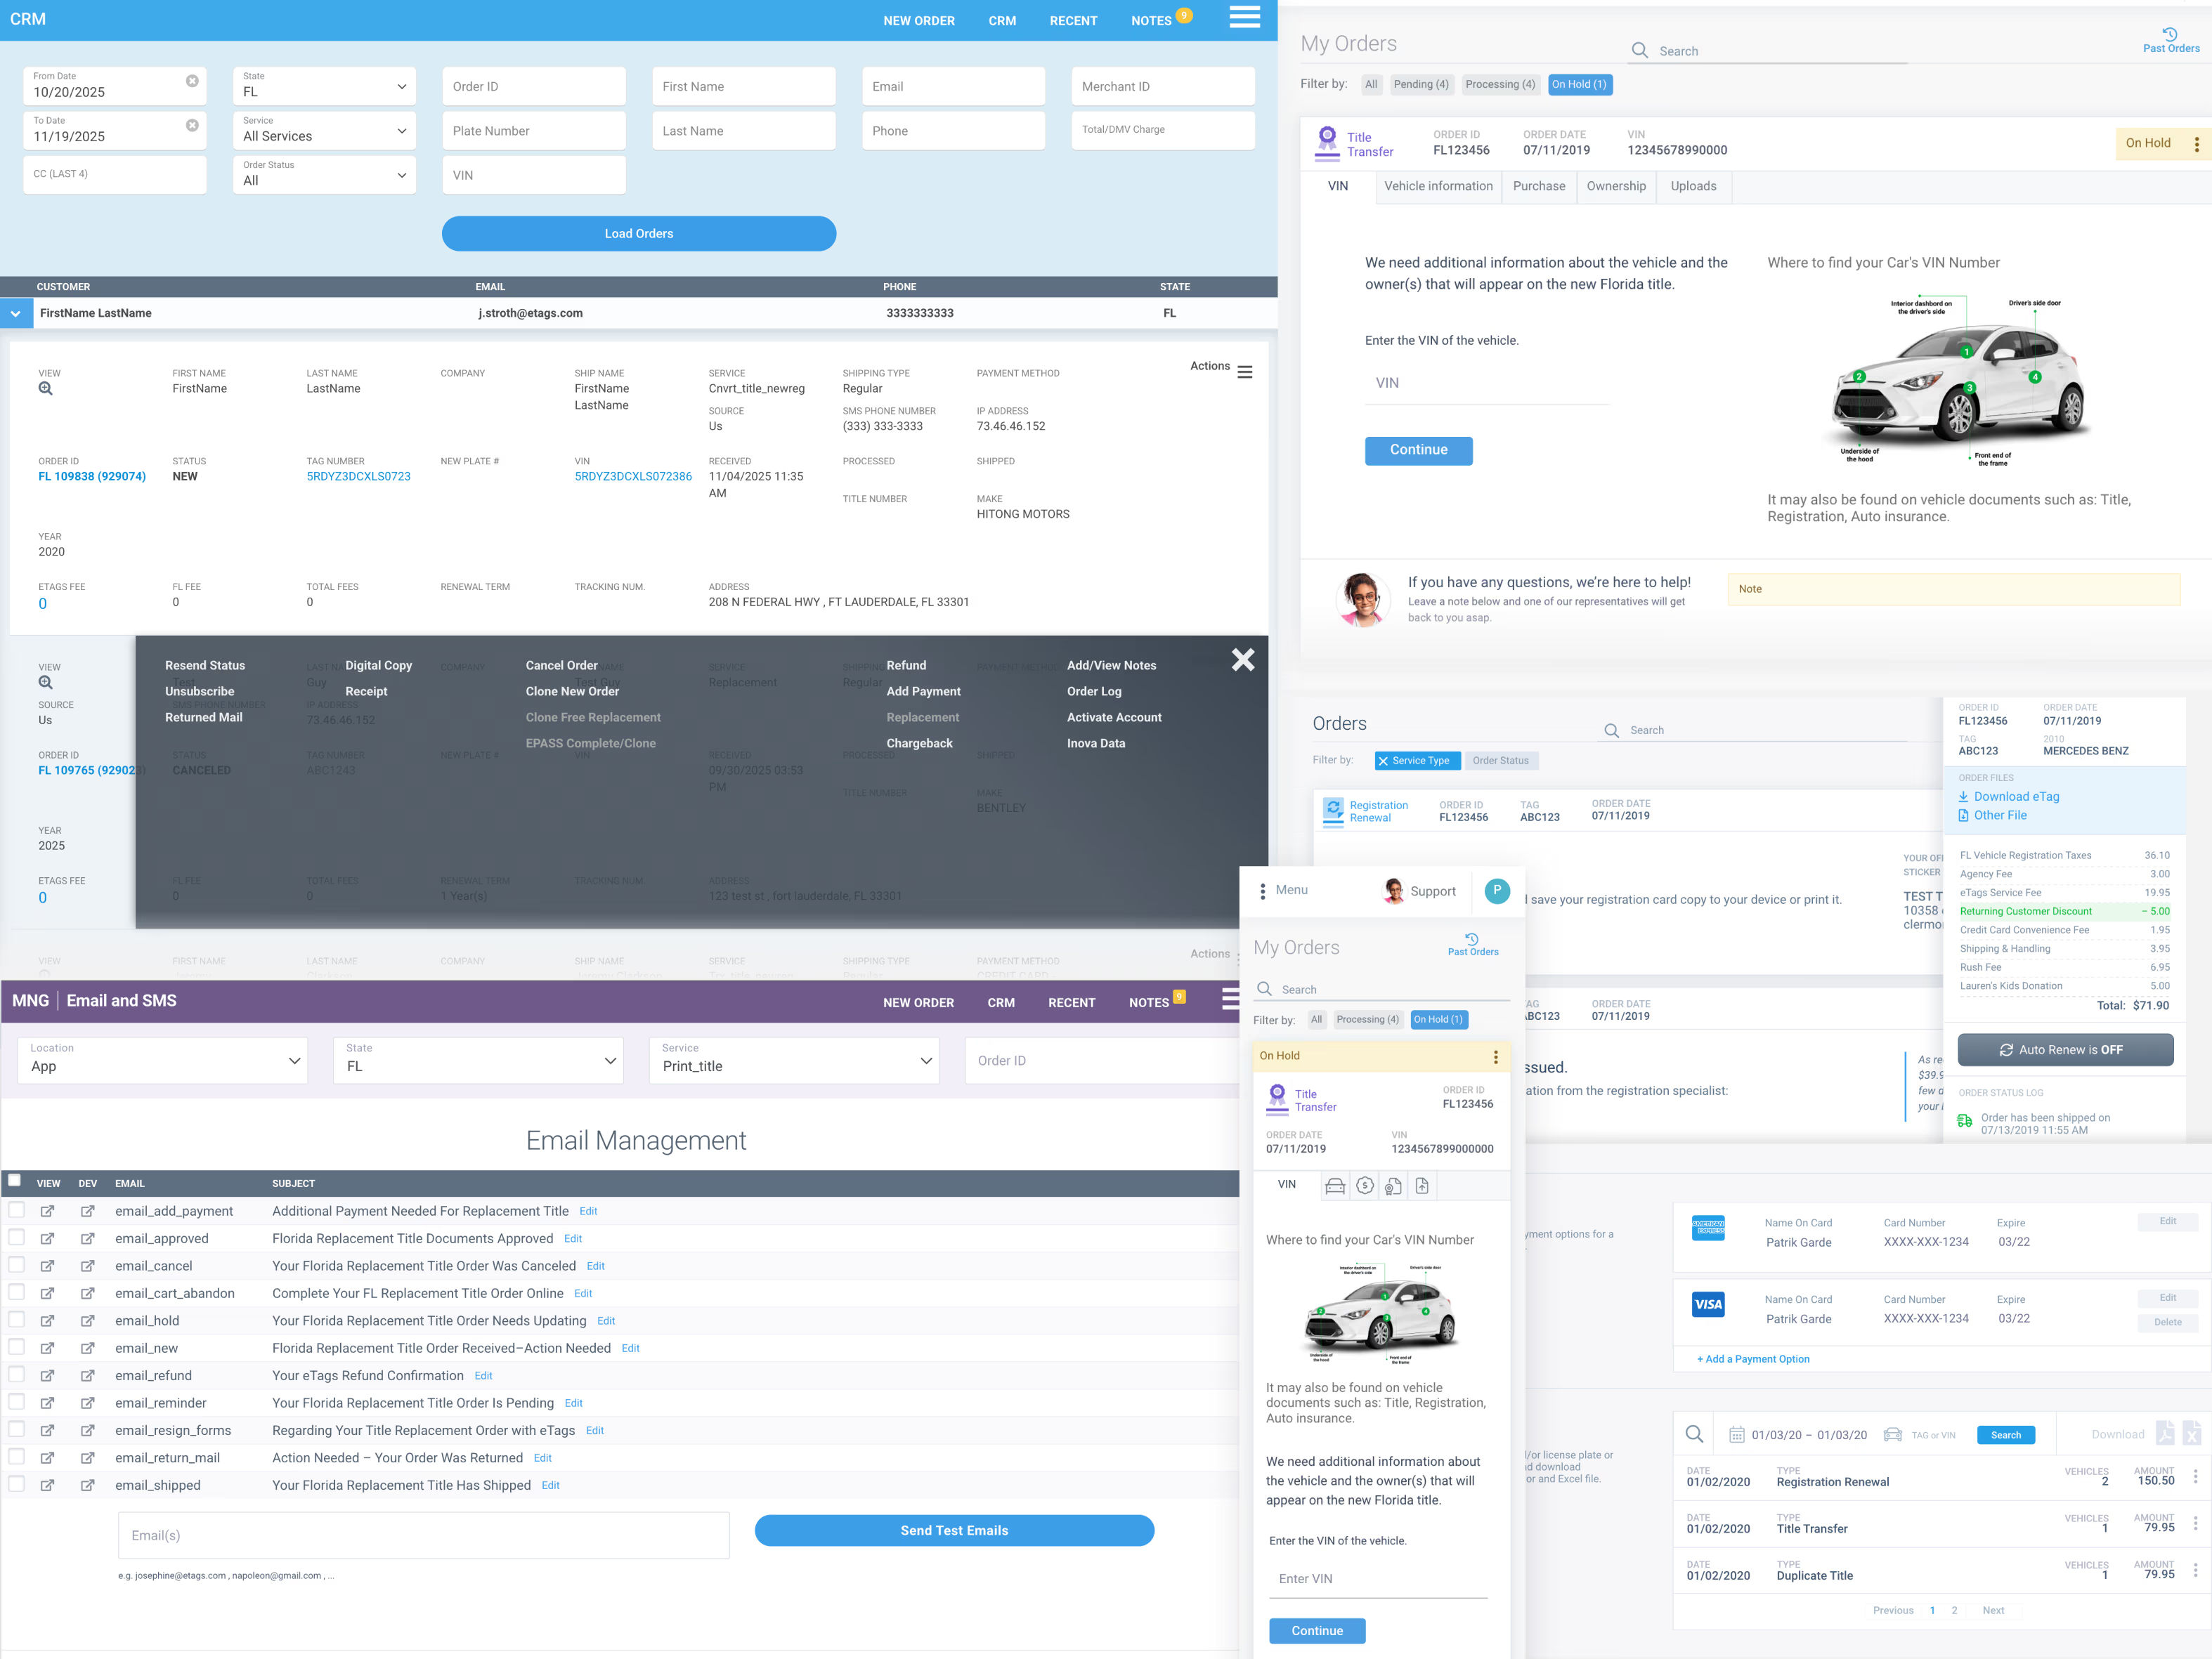Check the email_return_mail row checkbox
Viewport: 2212px width, 1659px height.
pos(16,1457)
